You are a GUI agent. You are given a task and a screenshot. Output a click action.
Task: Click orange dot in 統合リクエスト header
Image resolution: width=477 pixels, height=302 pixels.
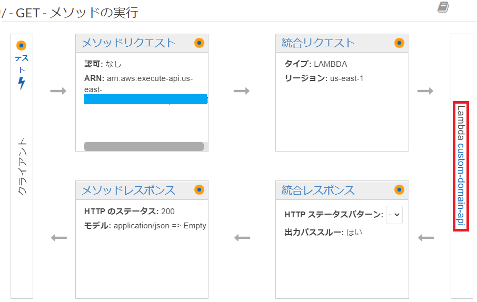[x=399, y=43]
